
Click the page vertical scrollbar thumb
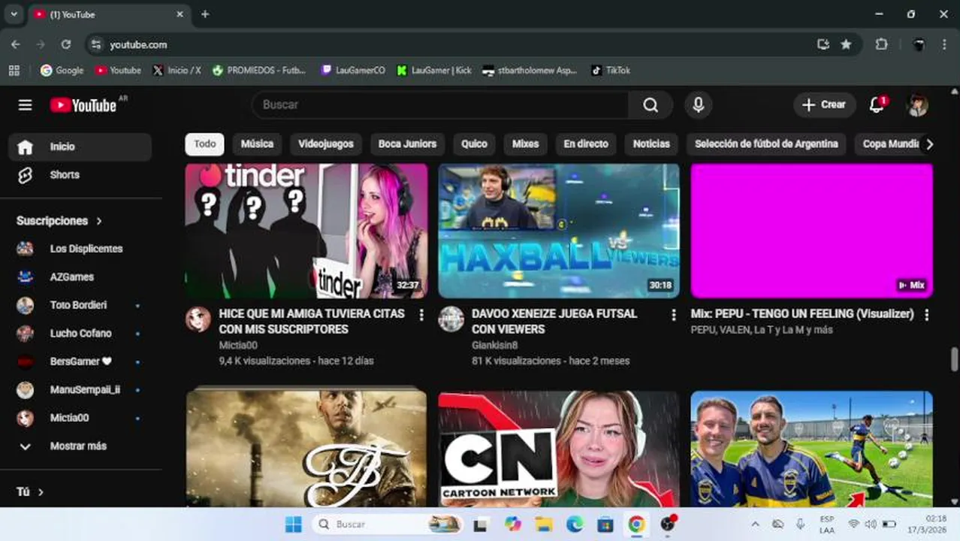[954, 359]
